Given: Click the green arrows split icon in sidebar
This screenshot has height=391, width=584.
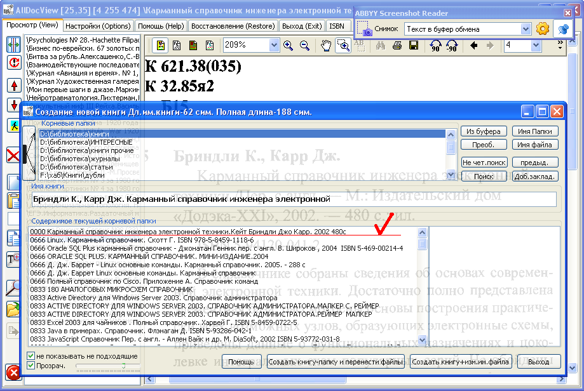Looking at the screenshot, I should [14, 44].
